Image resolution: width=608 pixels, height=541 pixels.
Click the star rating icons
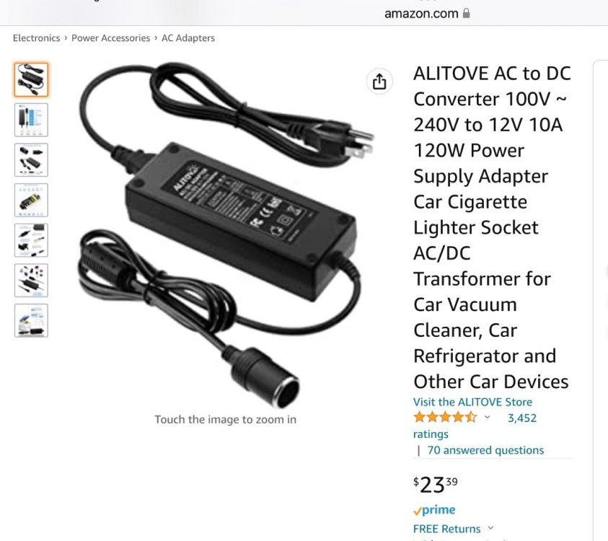tap(445, 417)
